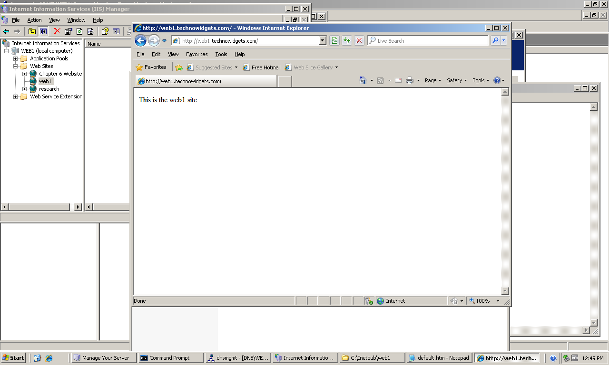Click the Up One Level folder icon
This screenshot has width=609, height=365.
point(32,31)
